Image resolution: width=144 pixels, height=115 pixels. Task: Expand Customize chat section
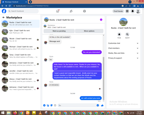coord(123,43)
